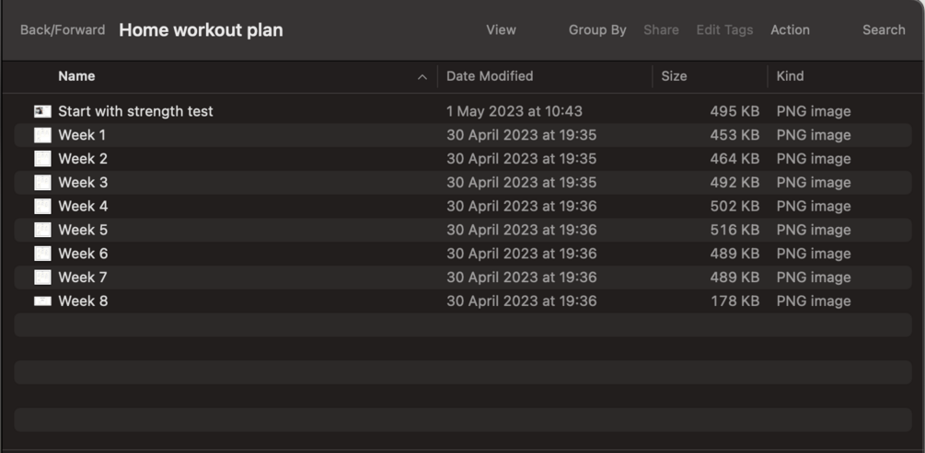
Task: Select the Week 3 file thumbnail icon
Action: 42,183
